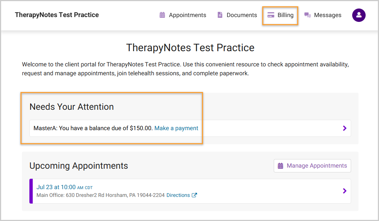Open the Documents nav label
This screenshot has width=379, height=221.
click(x=242, y=15)
